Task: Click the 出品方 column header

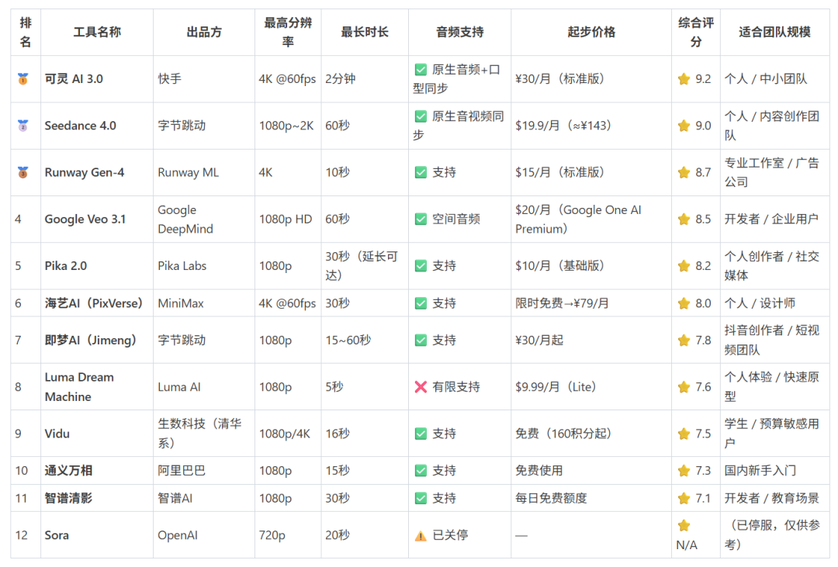Action: coord(203,32)
